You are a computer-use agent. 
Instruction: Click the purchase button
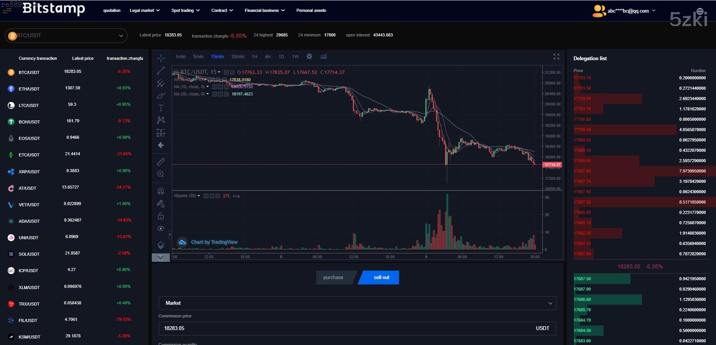pos(333,278)
